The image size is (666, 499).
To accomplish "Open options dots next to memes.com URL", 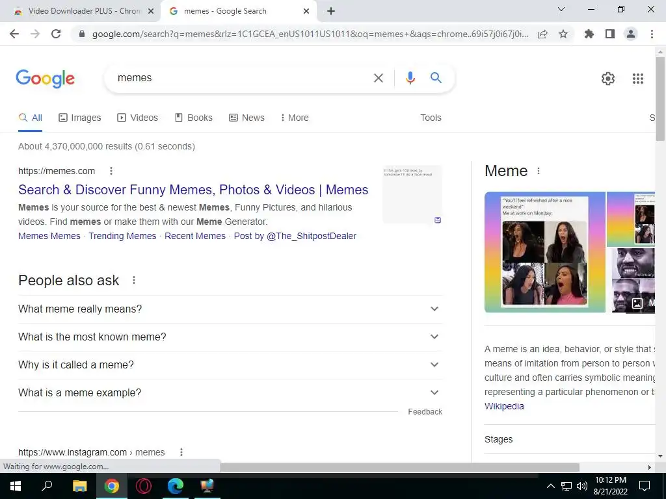I will click(x=111, y=171).
